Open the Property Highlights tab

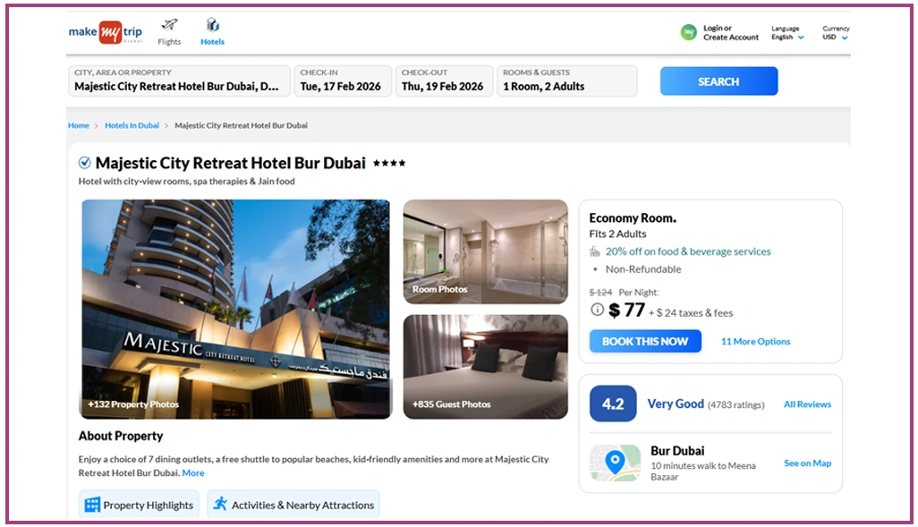coord(139,505)
